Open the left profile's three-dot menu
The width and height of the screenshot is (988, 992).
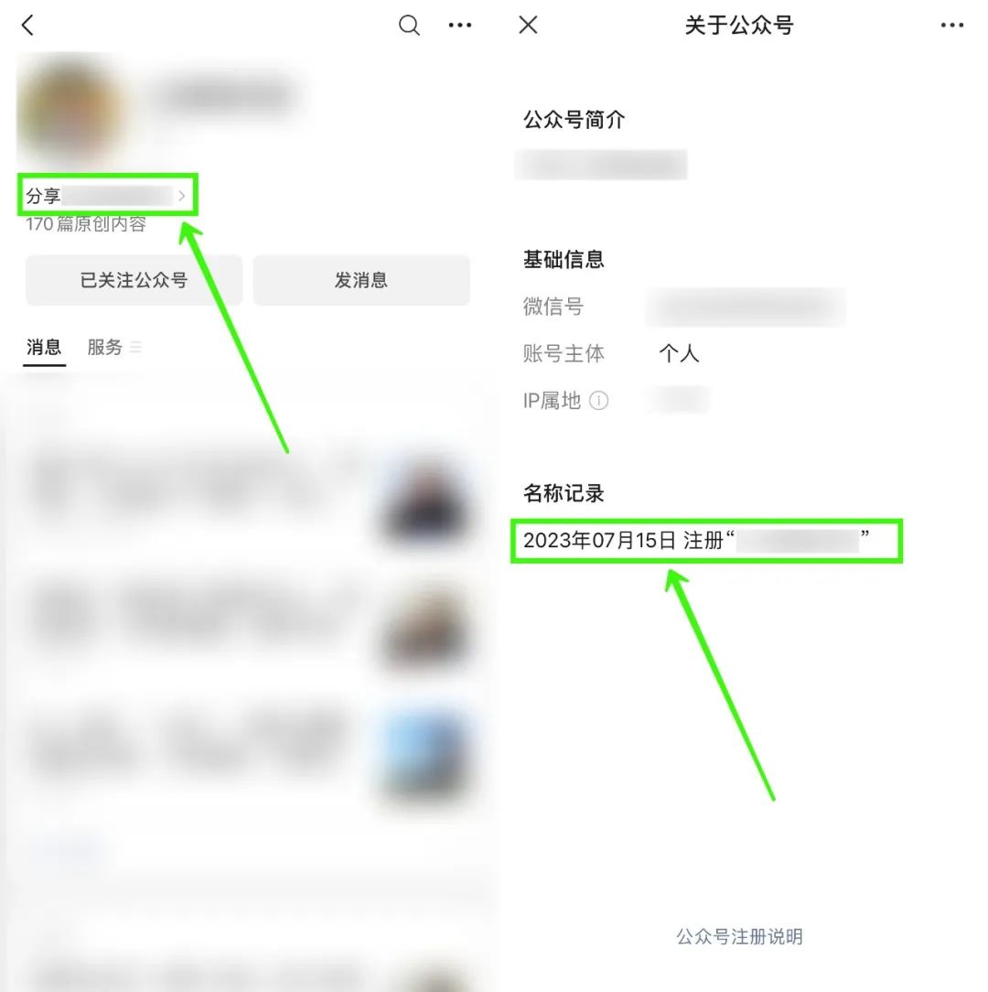(460, 26)
